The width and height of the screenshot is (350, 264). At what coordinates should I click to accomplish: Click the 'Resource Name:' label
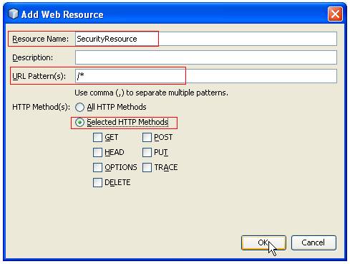40,39
